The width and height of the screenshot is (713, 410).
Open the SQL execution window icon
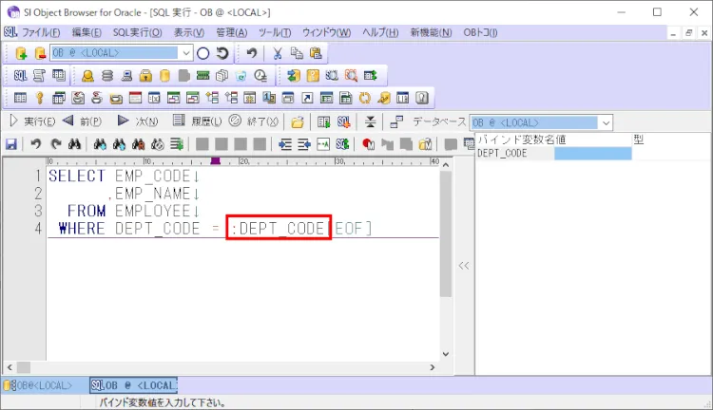(21, 75)
